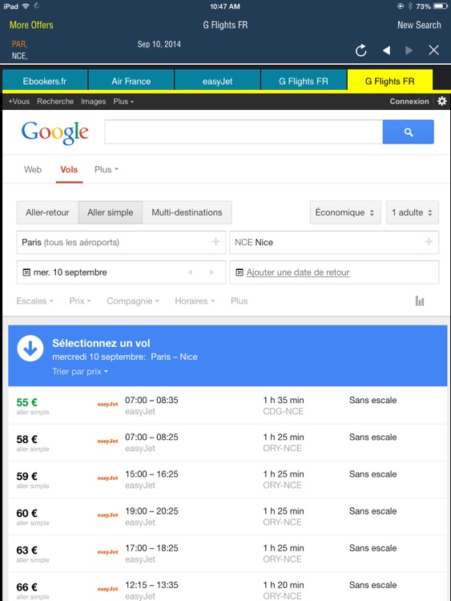Image resolution: width=451 pixels, height=601 pixels.
Task: Go to next departure date arrow
Action: [x=211, y=272]
